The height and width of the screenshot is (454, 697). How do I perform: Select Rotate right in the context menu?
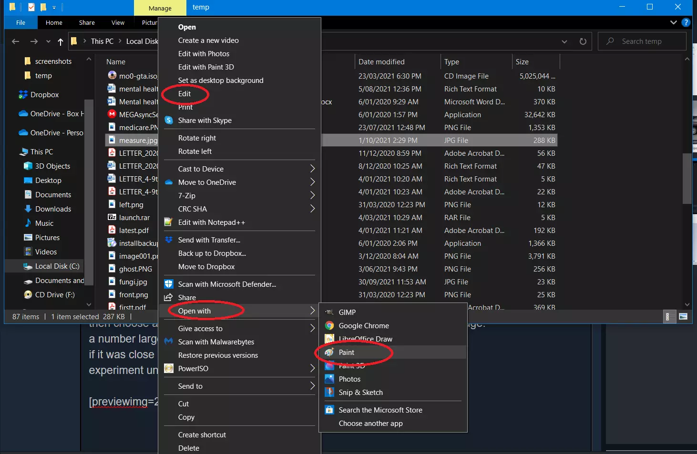pos(197,138)
